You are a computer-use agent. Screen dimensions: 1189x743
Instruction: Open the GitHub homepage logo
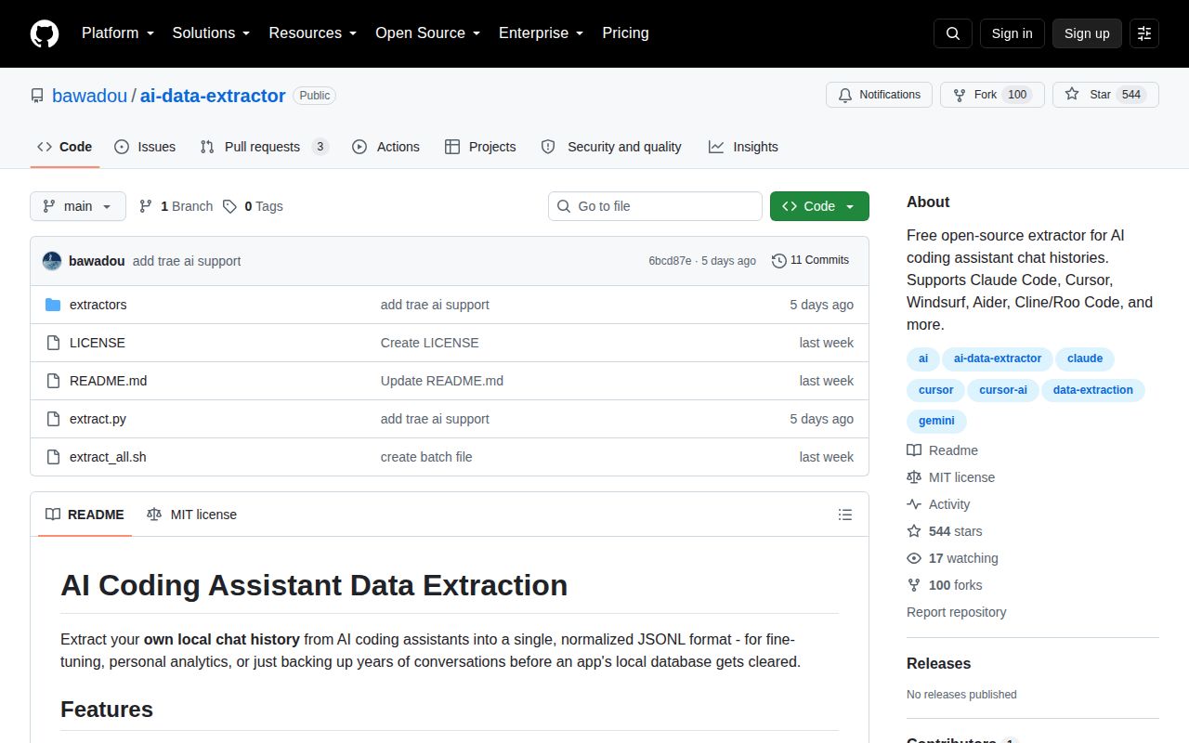pos(45,33)
